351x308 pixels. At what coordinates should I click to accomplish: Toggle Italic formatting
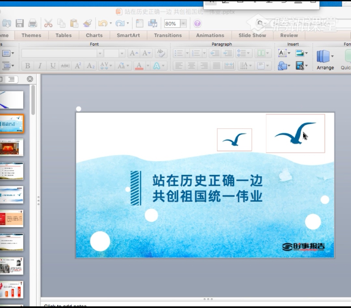point(40,66)
